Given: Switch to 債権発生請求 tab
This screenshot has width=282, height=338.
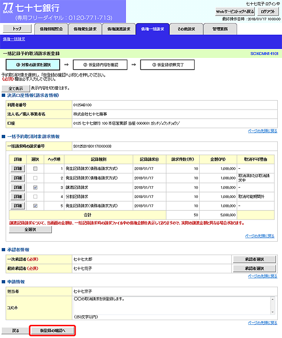Looking at the screenshot, I should point(85,29).
